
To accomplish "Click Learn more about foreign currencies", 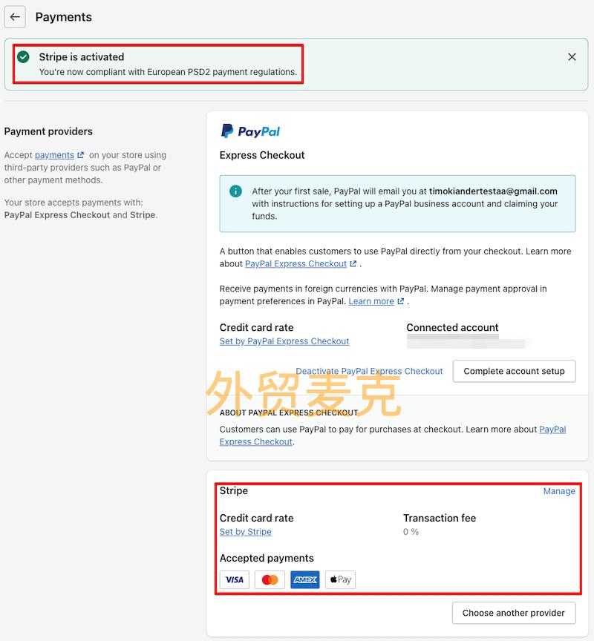I will 371,301.
